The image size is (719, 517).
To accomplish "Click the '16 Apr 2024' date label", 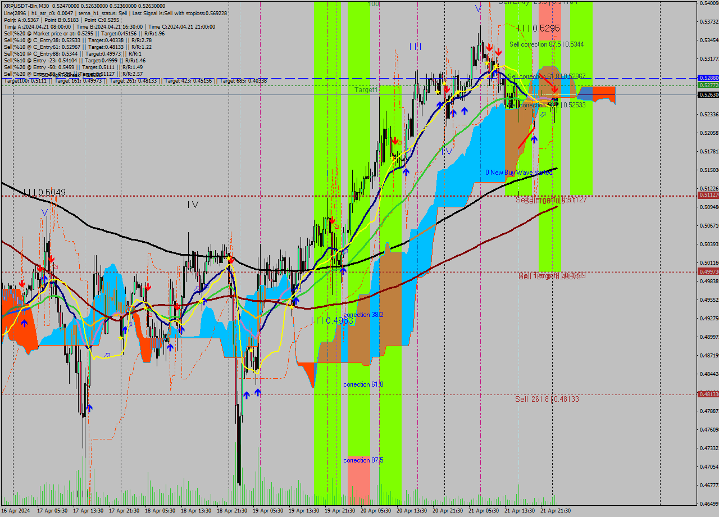I will click(16, 511).
